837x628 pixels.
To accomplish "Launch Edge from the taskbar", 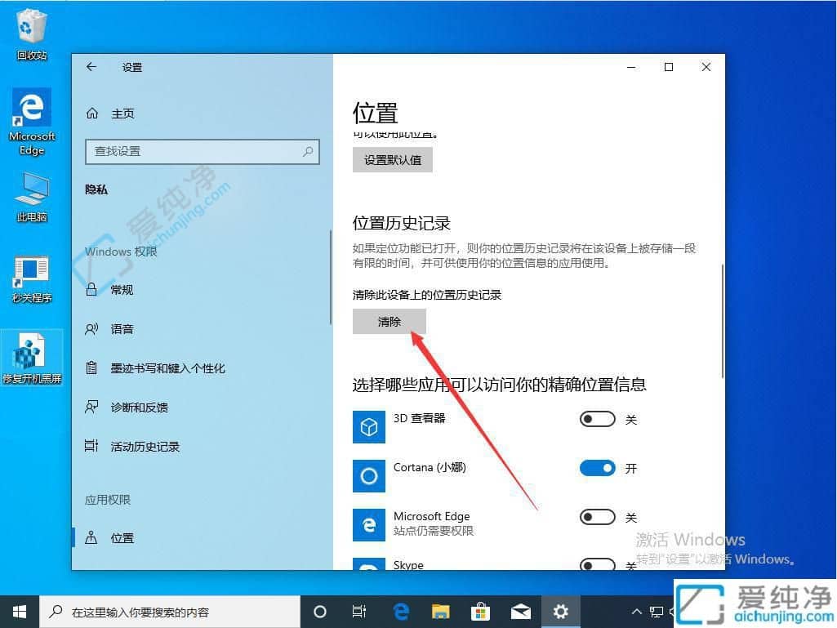I will pos(401,612).
